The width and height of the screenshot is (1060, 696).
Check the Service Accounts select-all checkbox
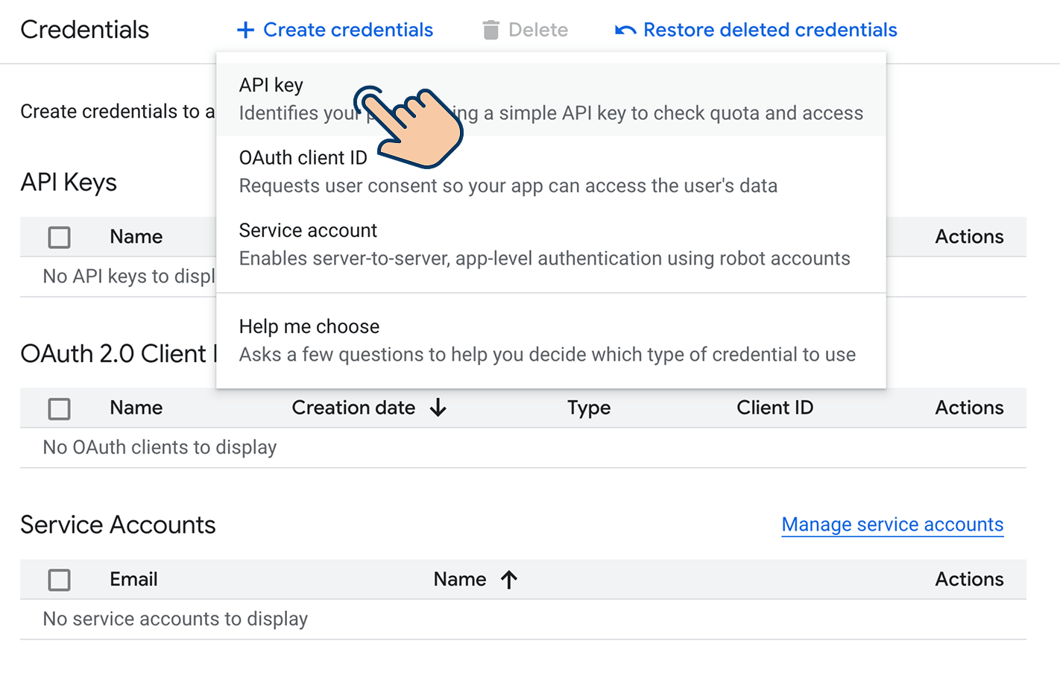point(60,580)
